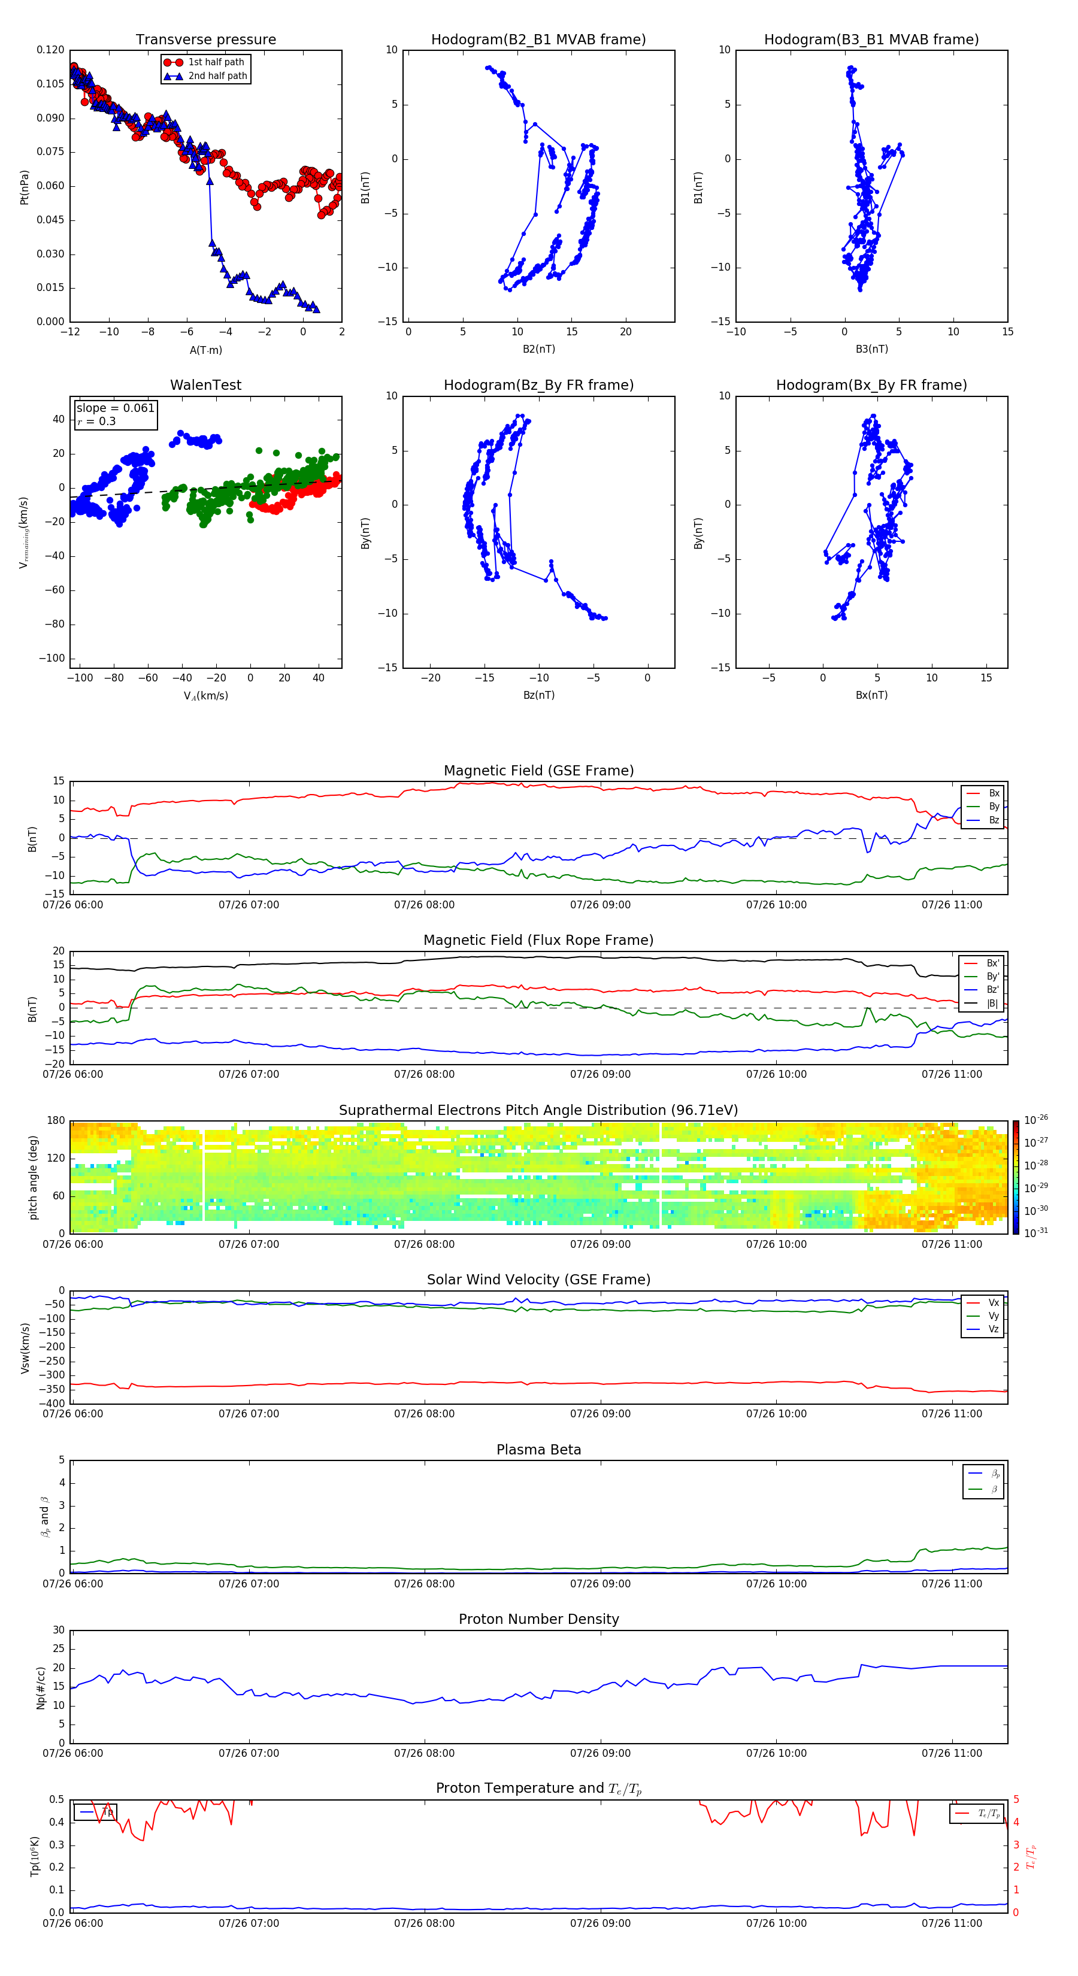Click 'Vx' legend entry in velocity plot
This screenshot has height=1976, width=1078.
(983, 1302)
